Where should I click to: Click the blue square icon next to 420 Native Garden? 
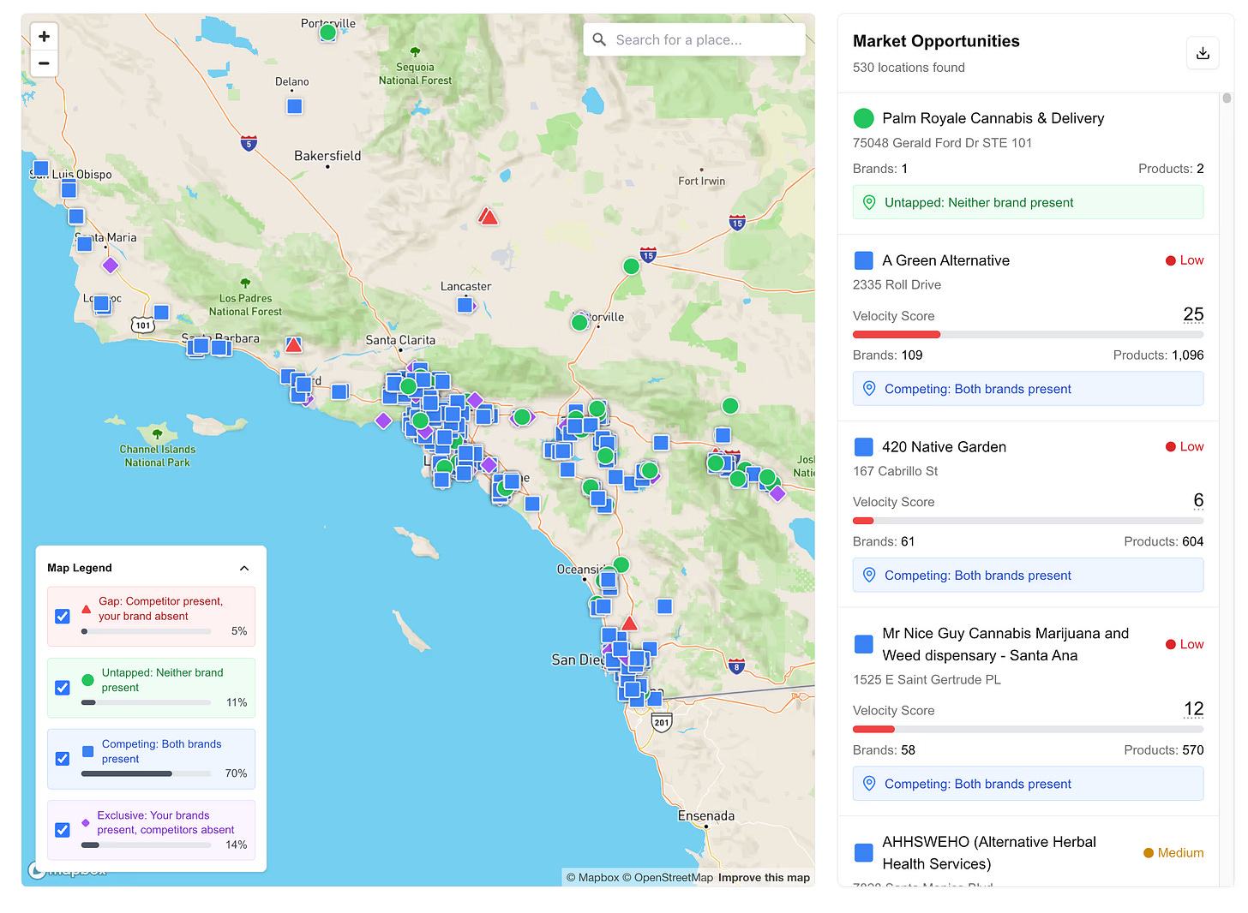tap(863, 446)
